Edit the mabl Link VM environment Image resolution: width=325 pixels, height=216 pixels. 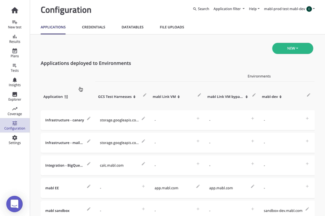[199, 95]
